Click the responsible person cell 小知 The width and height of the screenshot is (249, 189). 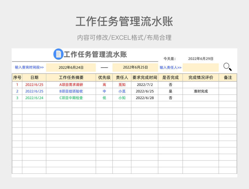click(x=122, y=98)
